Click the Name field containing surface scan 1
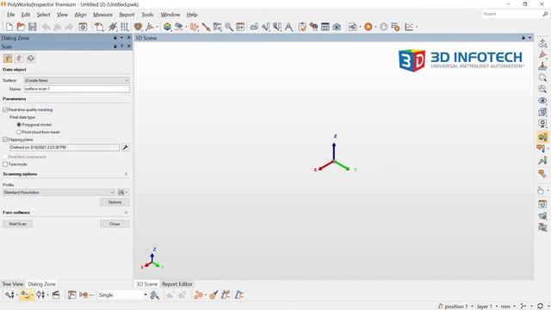The height and width of the screenshot is (310, 551). (x=77, y=89)
